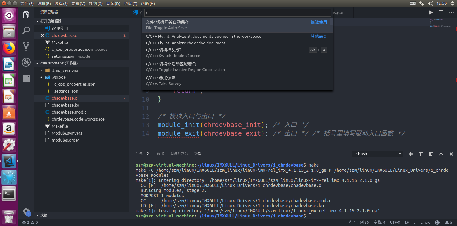Open the Search view in the activity bar
The height and width of the screenshot is (226, 457).
point(26,30)
